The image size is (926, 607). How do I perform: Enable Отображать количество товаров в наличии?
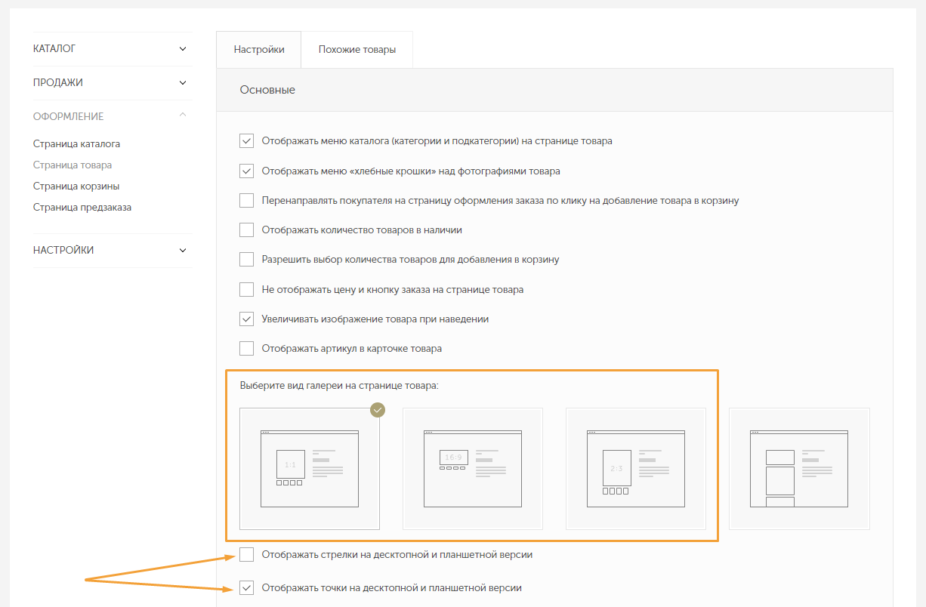(x=246, y=230)
